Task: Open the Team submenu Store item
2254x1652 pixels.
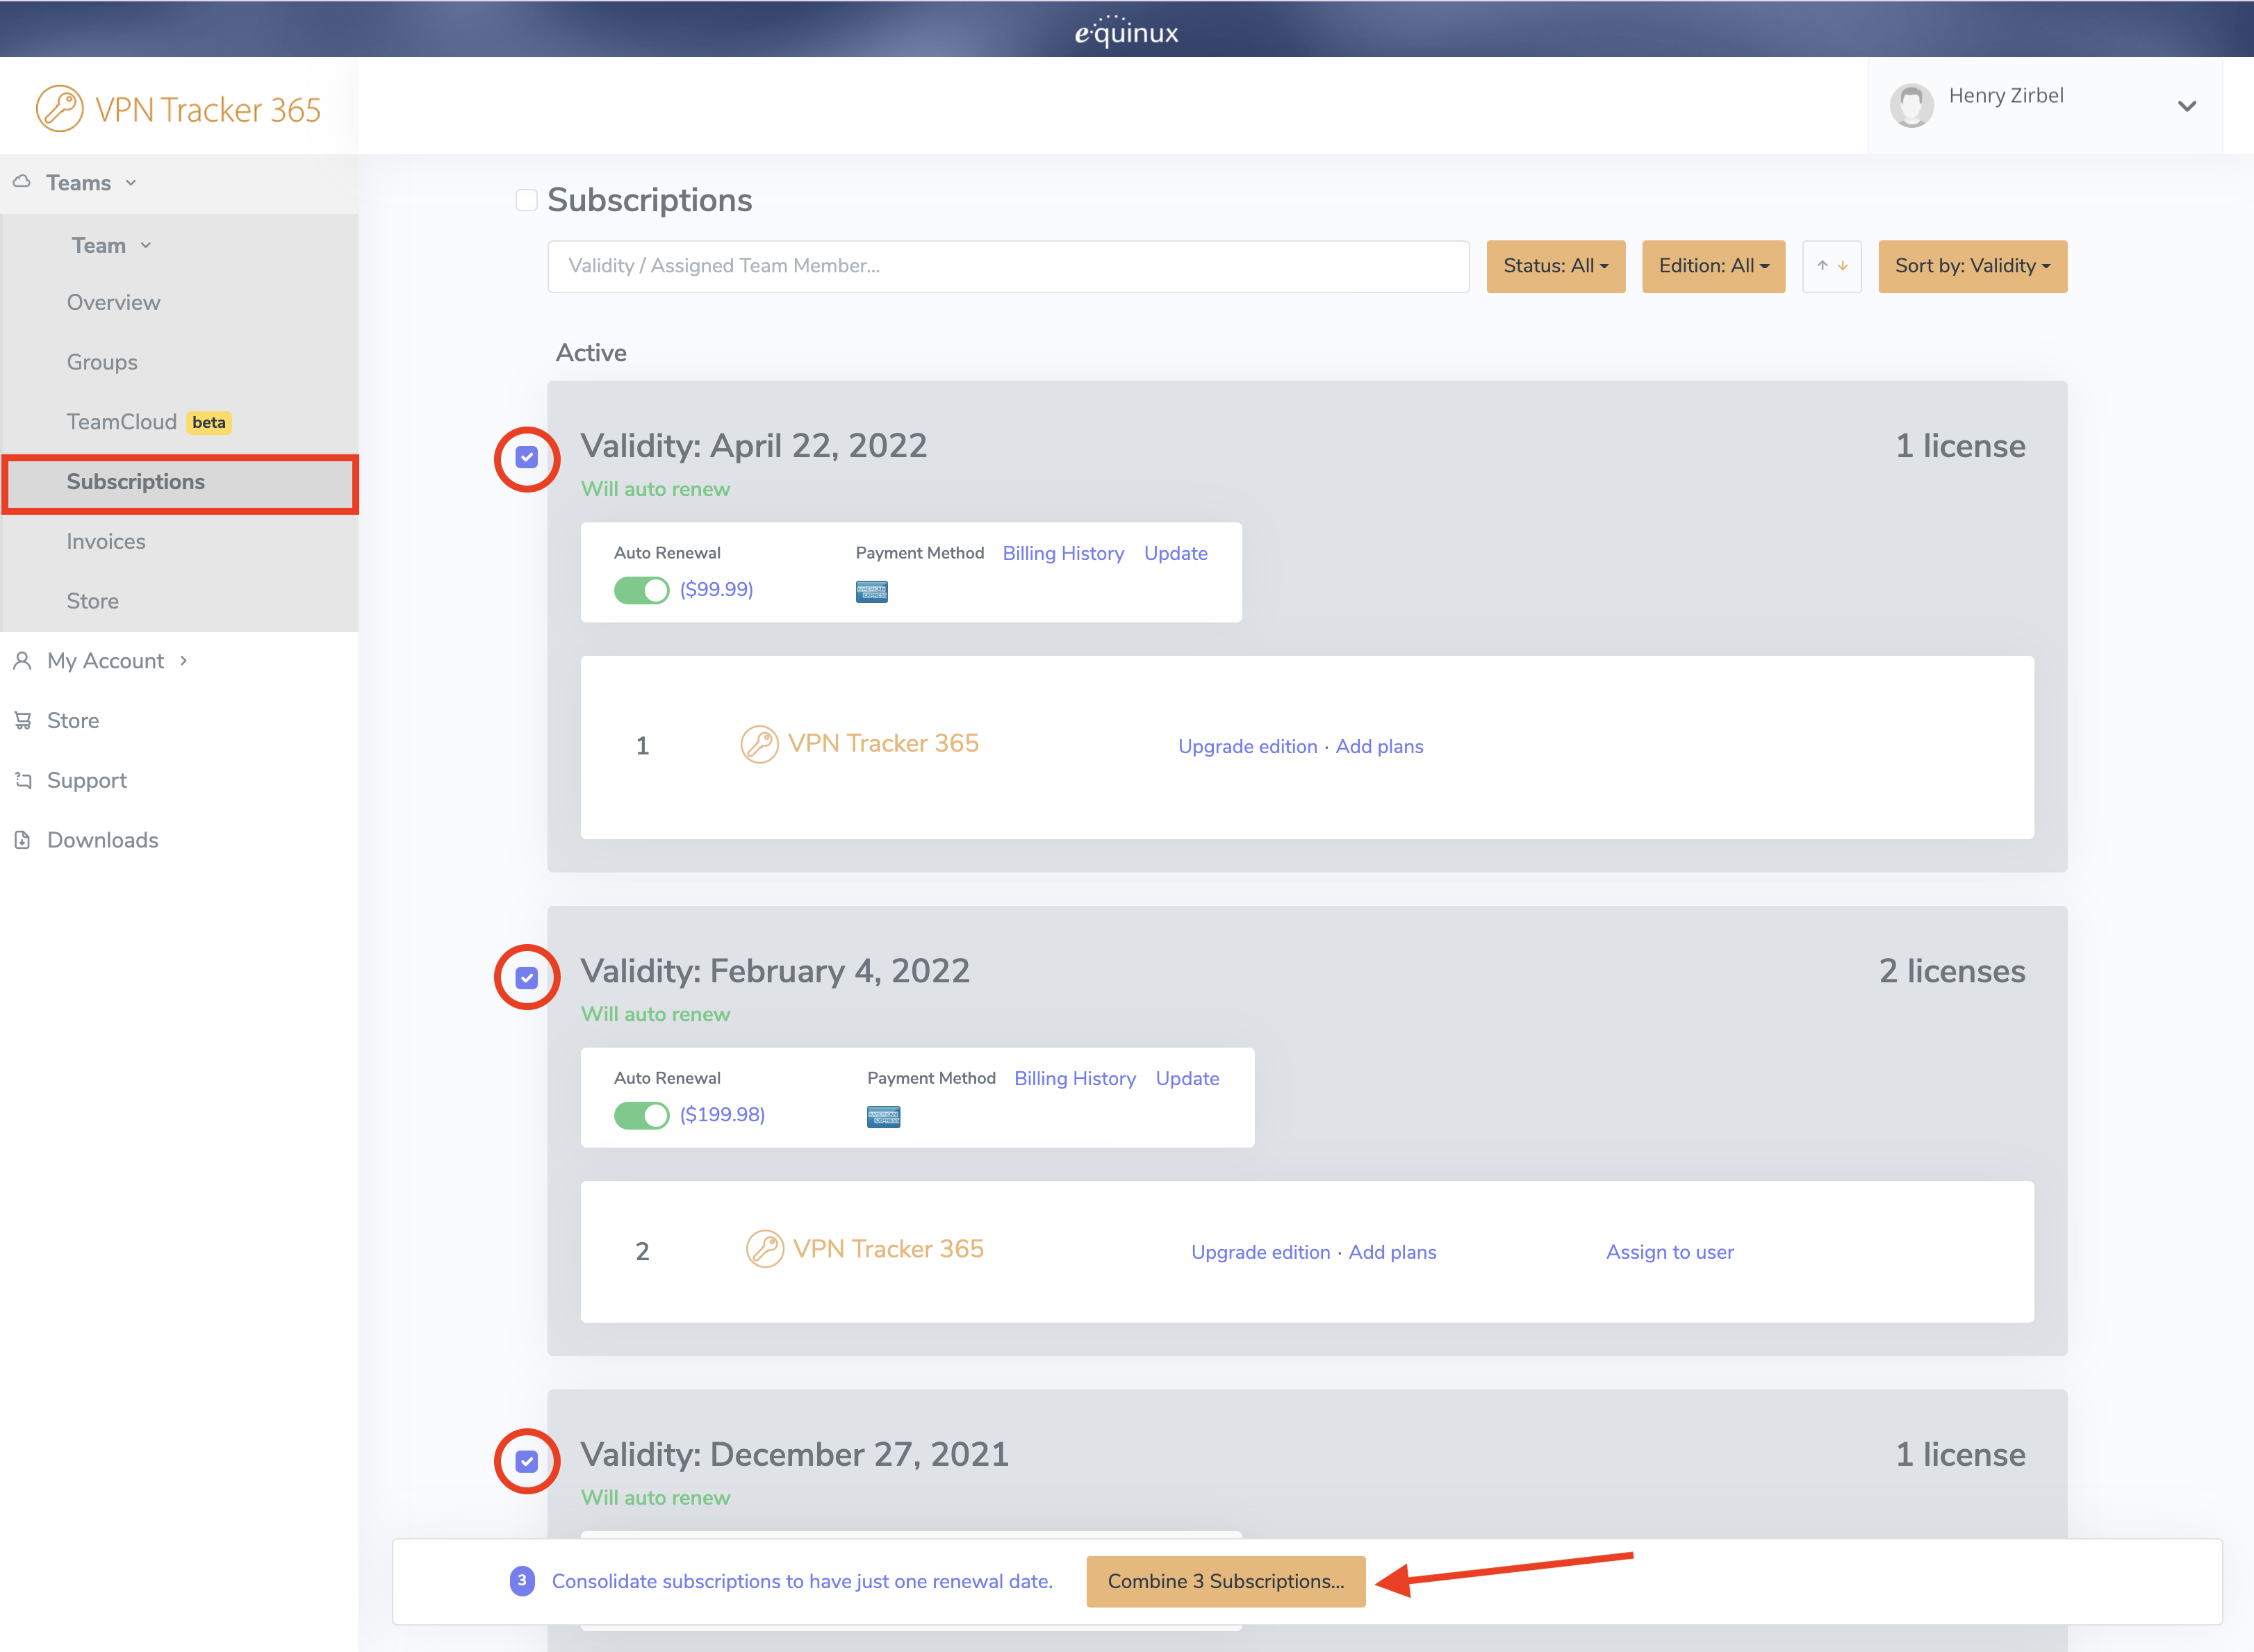Action: pyautogui.click(x=92, y=601)
